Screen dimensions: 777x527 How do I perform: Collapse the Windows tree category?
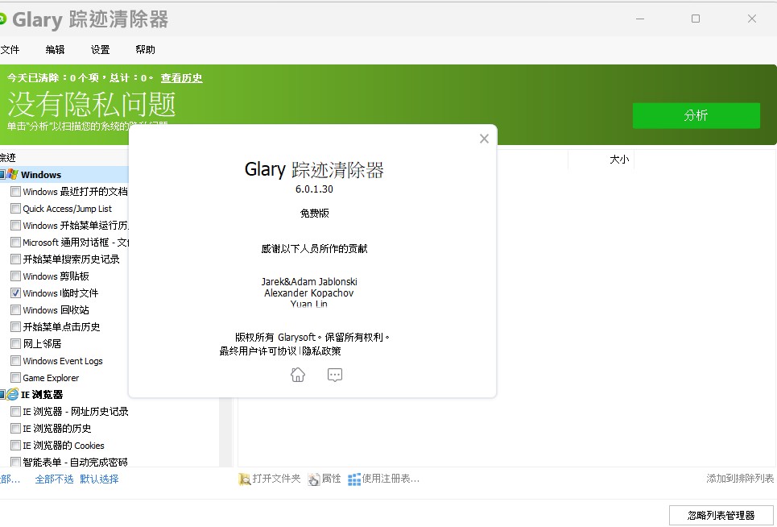[x=2, y=175]
